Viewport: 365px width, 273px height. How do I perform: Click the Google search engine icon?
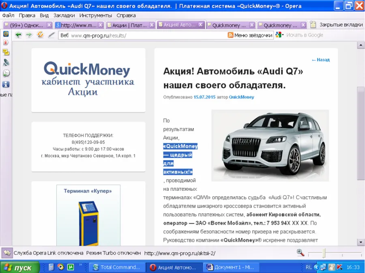278,35
